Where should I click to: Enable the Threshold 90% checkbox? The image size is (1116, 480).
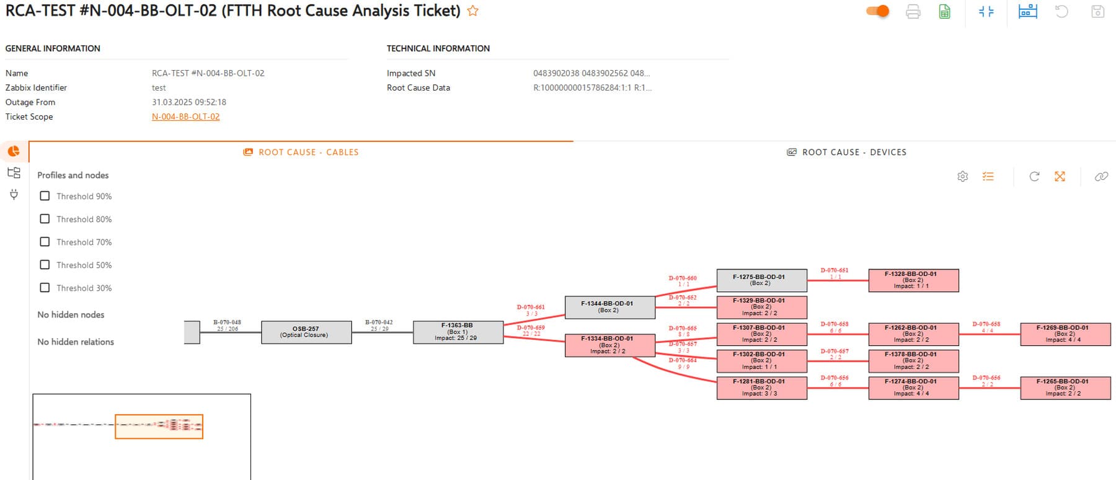click(x=45, y=196)
